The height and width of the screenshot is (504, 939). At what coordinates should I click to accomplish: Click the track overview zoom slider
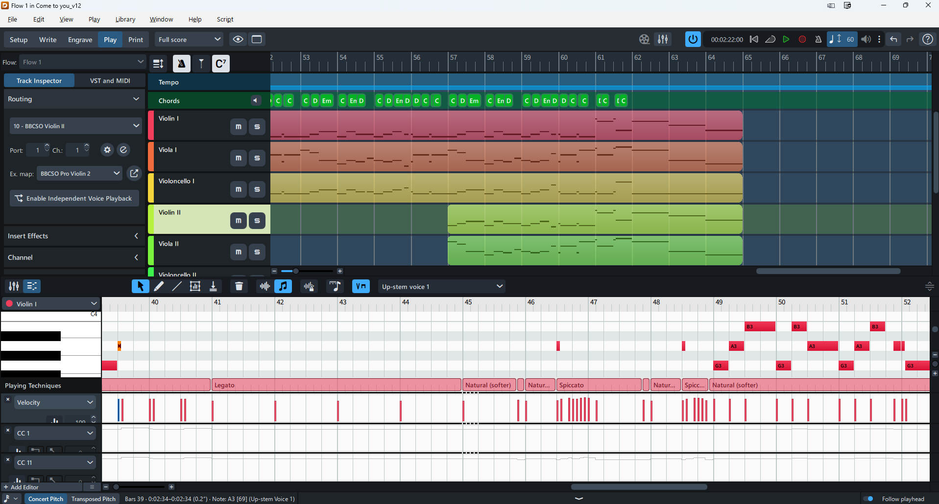(x=296, y=271)
